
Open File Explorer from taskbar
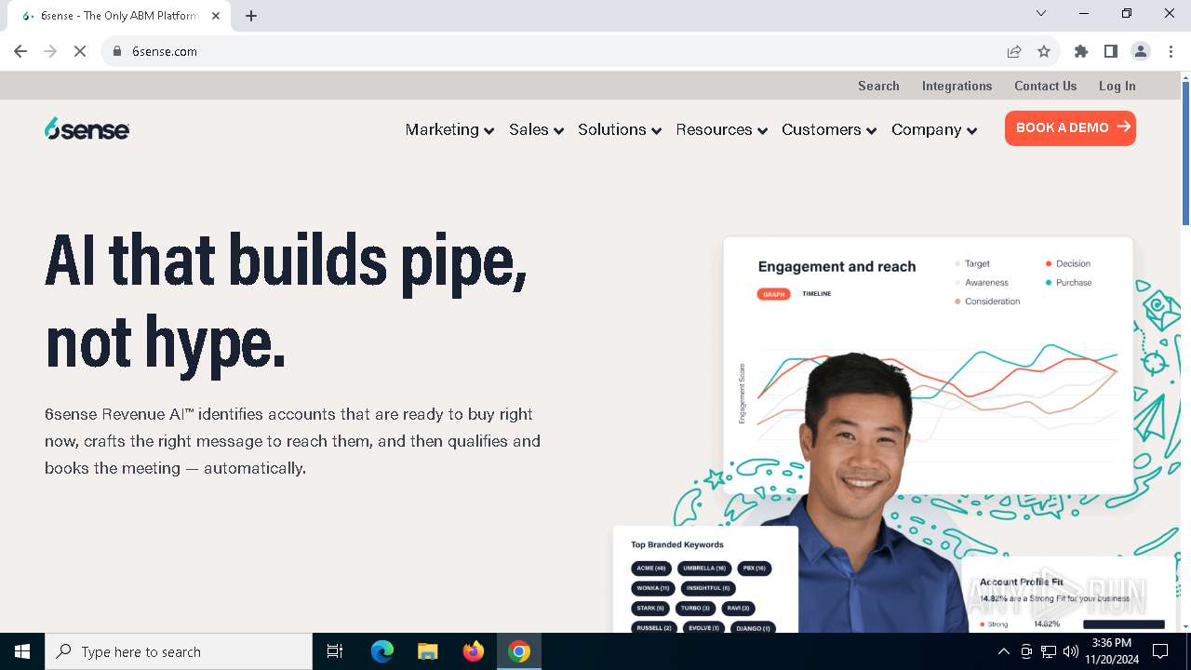tap(427, 651)
